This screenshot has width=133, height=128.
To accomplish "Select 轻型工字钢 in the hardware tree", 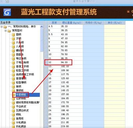I will [22, 70].
